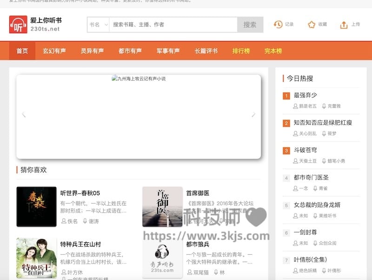This screenshot has height=280, width=372.
Task: Open the 都市有声 category
Action: (x=130, y=51)
